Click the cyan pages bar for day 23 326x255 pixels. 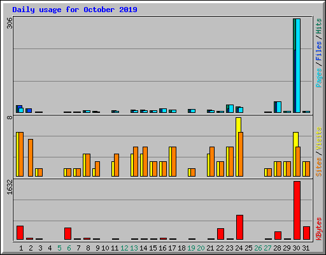point(231,108)
